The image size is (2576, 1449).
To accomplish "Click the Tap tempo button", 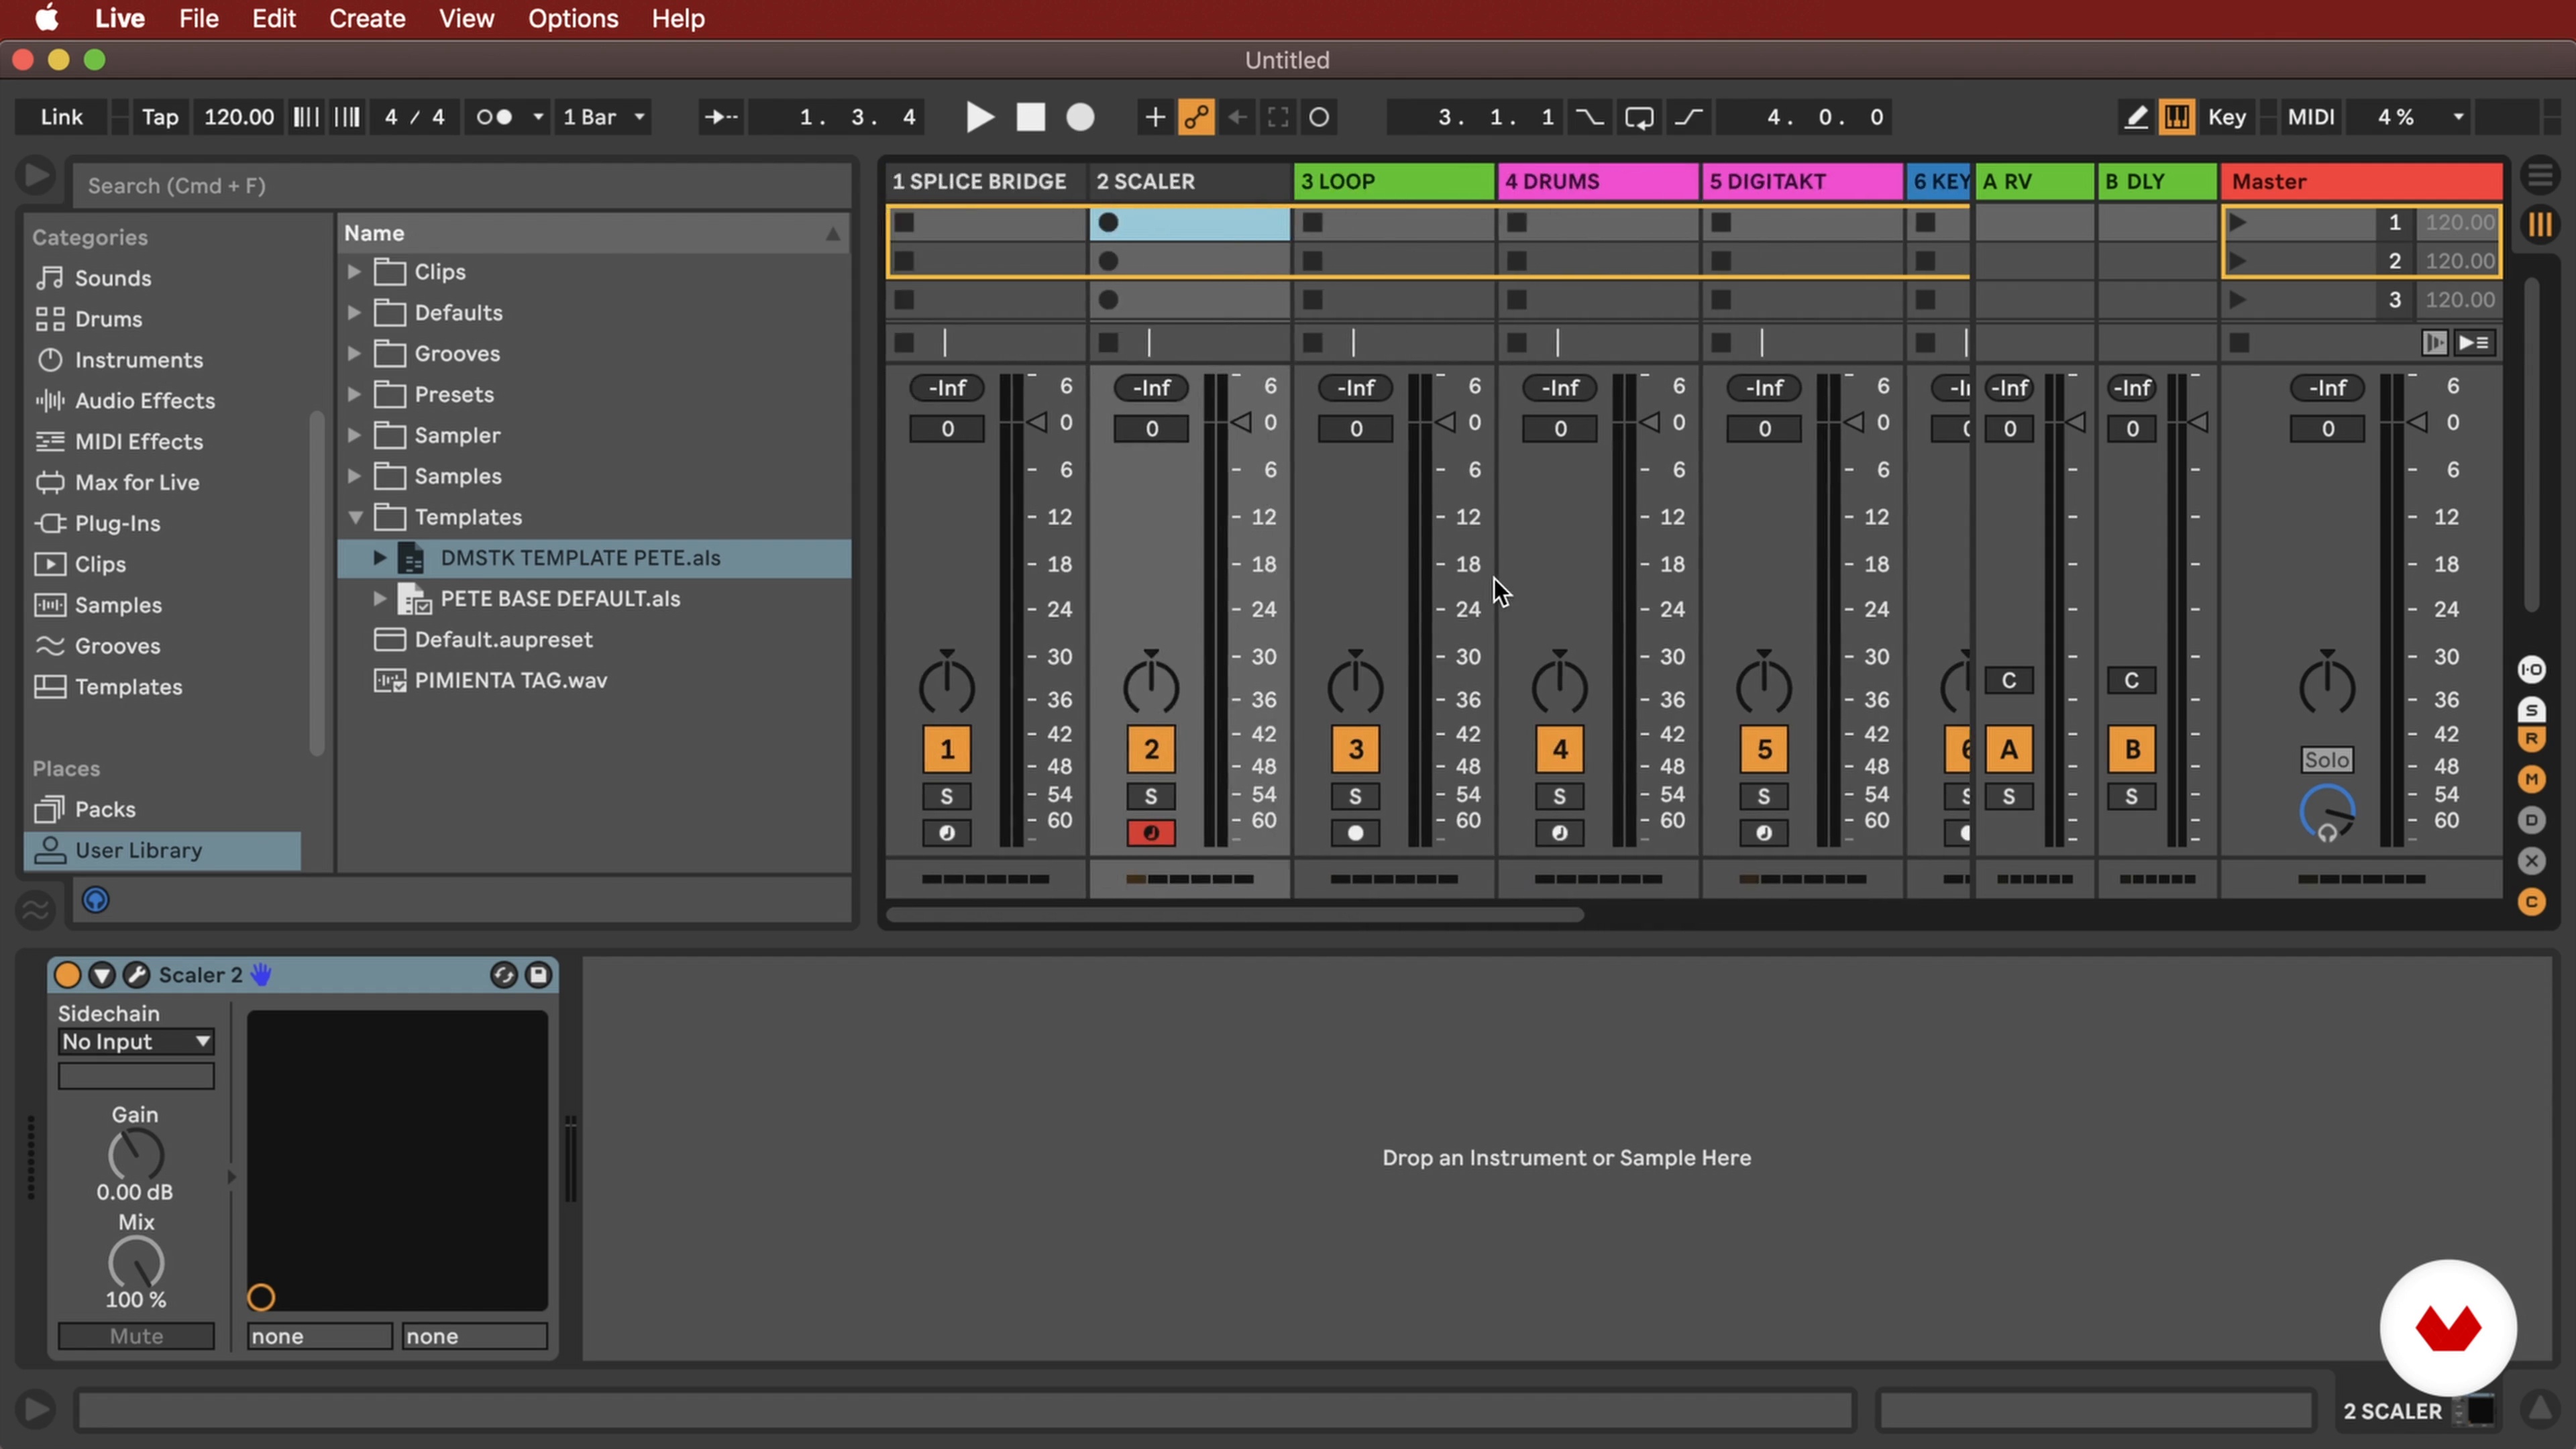I will pyautogui.click(x=160, y=117).
